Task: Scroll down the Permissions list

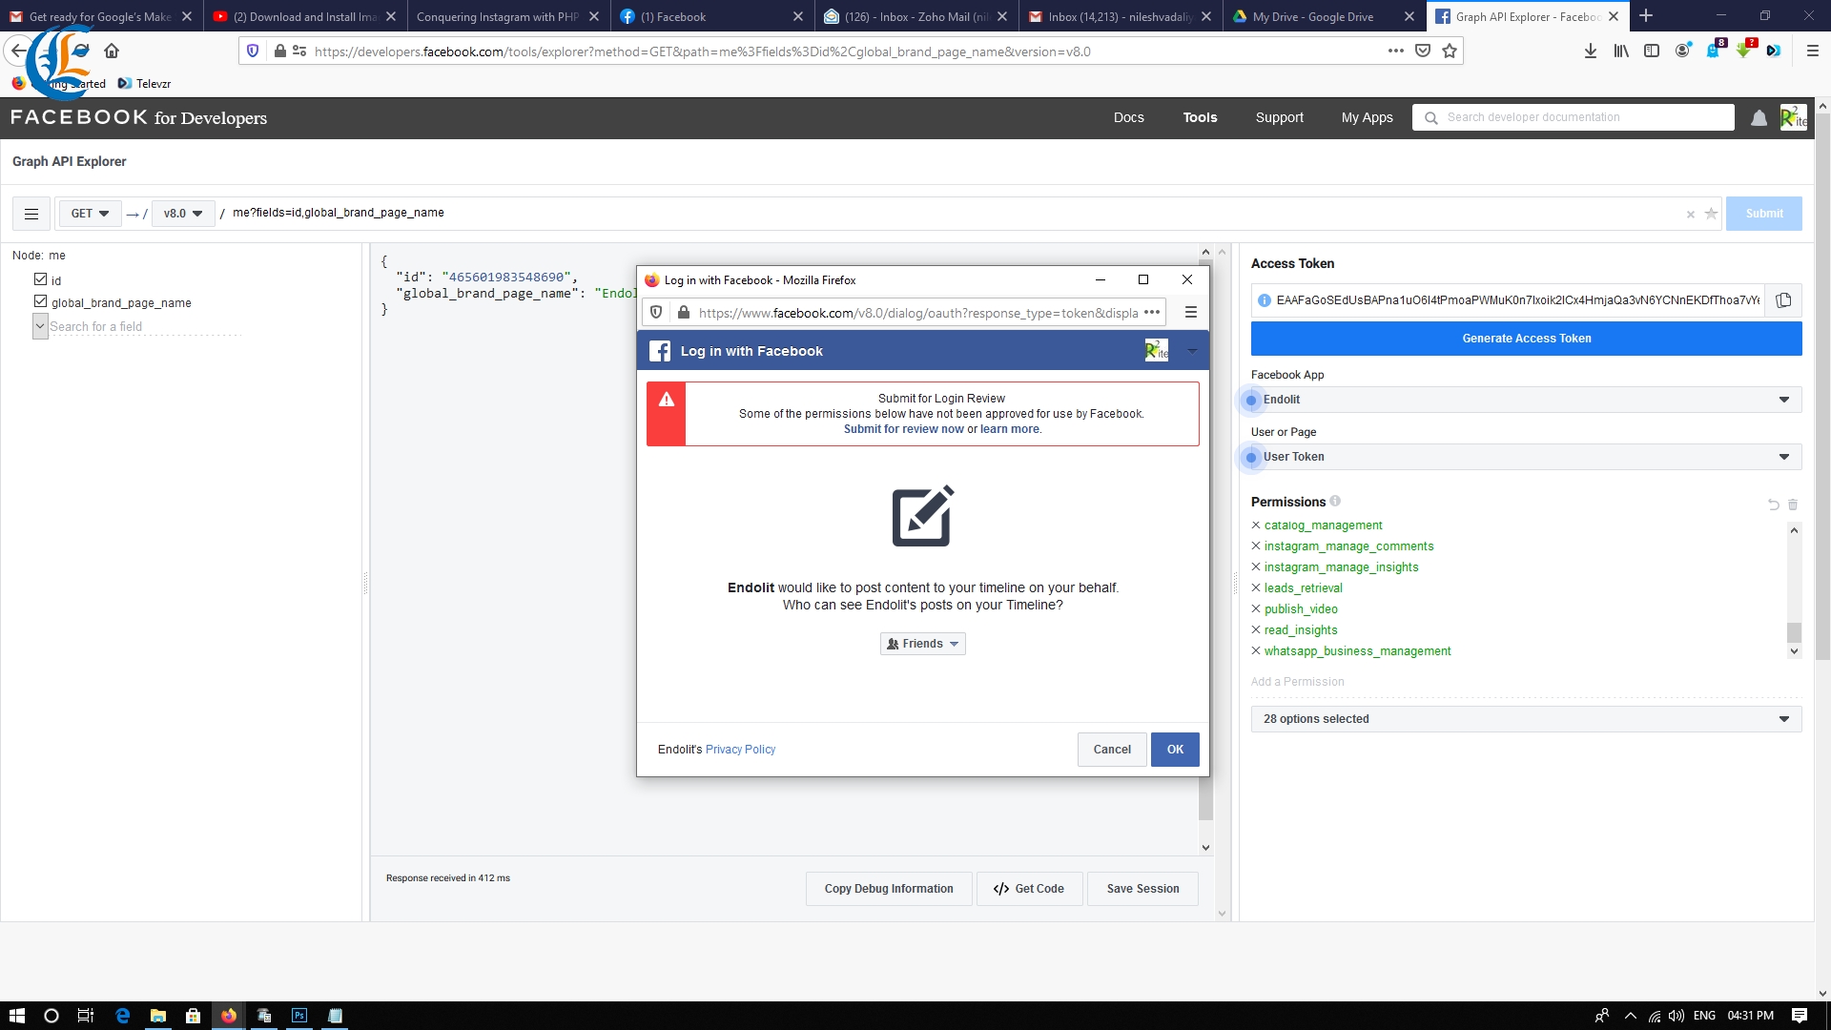Action: pos(1795,652)
